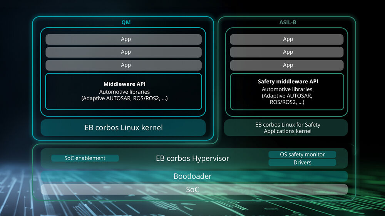Click the SoC enablement block

click(85, 158)
